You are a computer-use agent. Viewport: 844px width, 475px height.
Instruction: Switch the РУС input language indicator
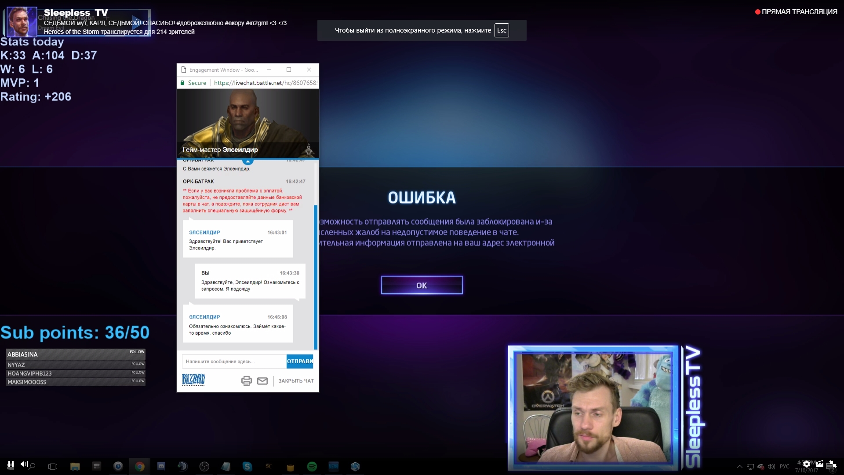point(785,467)
